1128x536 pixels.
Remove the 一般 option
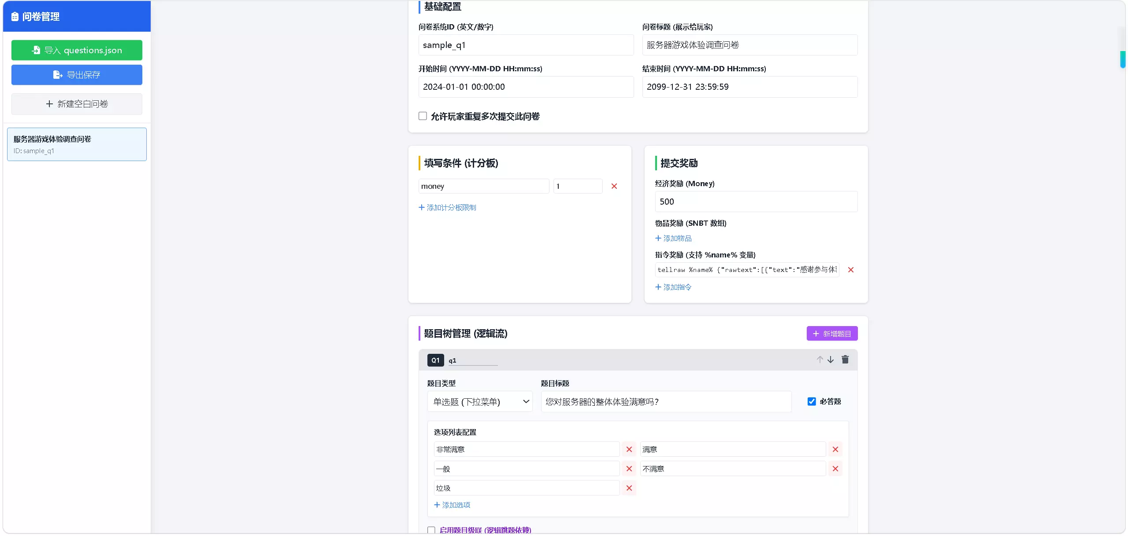629,469
